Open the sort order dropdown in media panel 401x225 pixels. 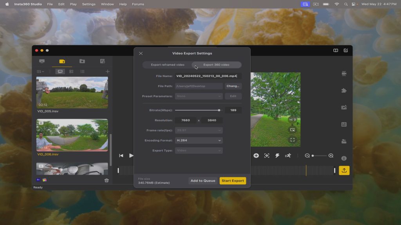click(41, 71)
